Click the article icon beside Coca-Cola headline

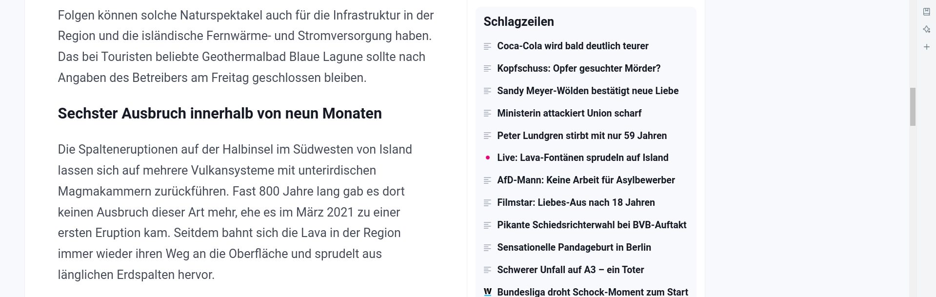[x=487, y=46]
